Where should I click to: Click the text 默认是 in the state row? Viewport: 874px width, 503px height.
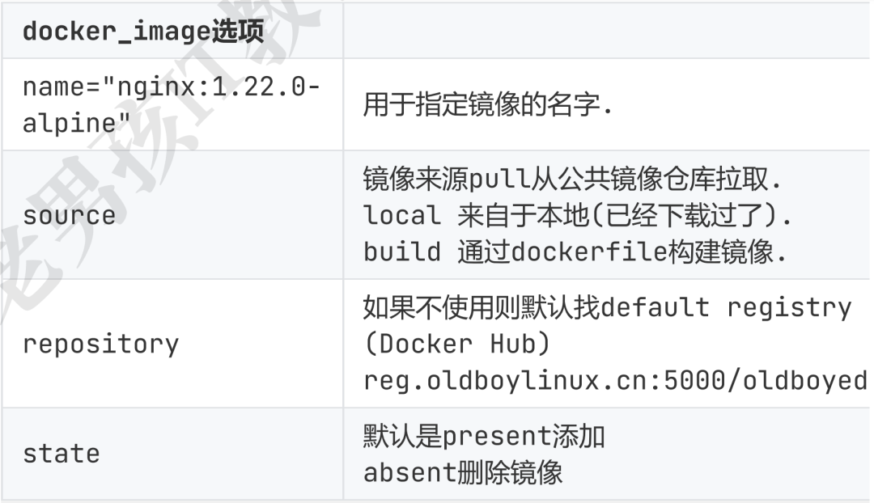pyautogui.click(x=392, y=436)
